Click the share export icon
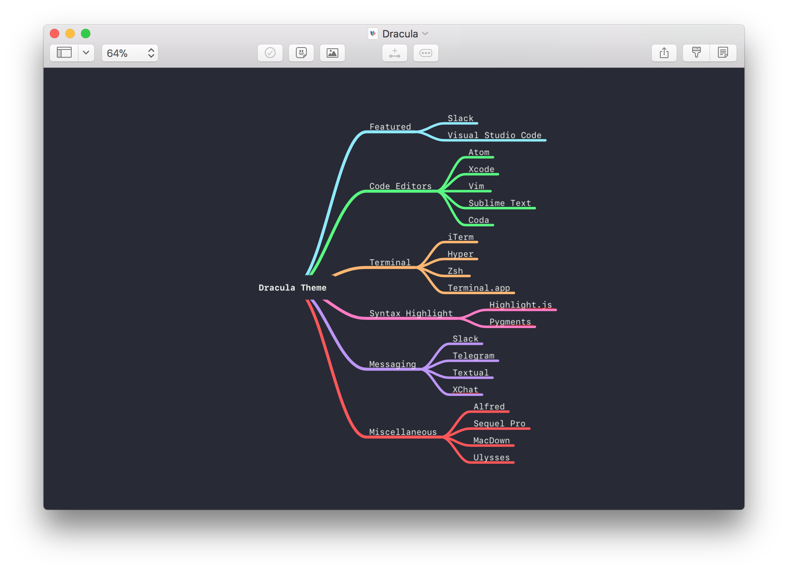Image resolution: width=788 pixels, height=572 pixels. point(664,53)
